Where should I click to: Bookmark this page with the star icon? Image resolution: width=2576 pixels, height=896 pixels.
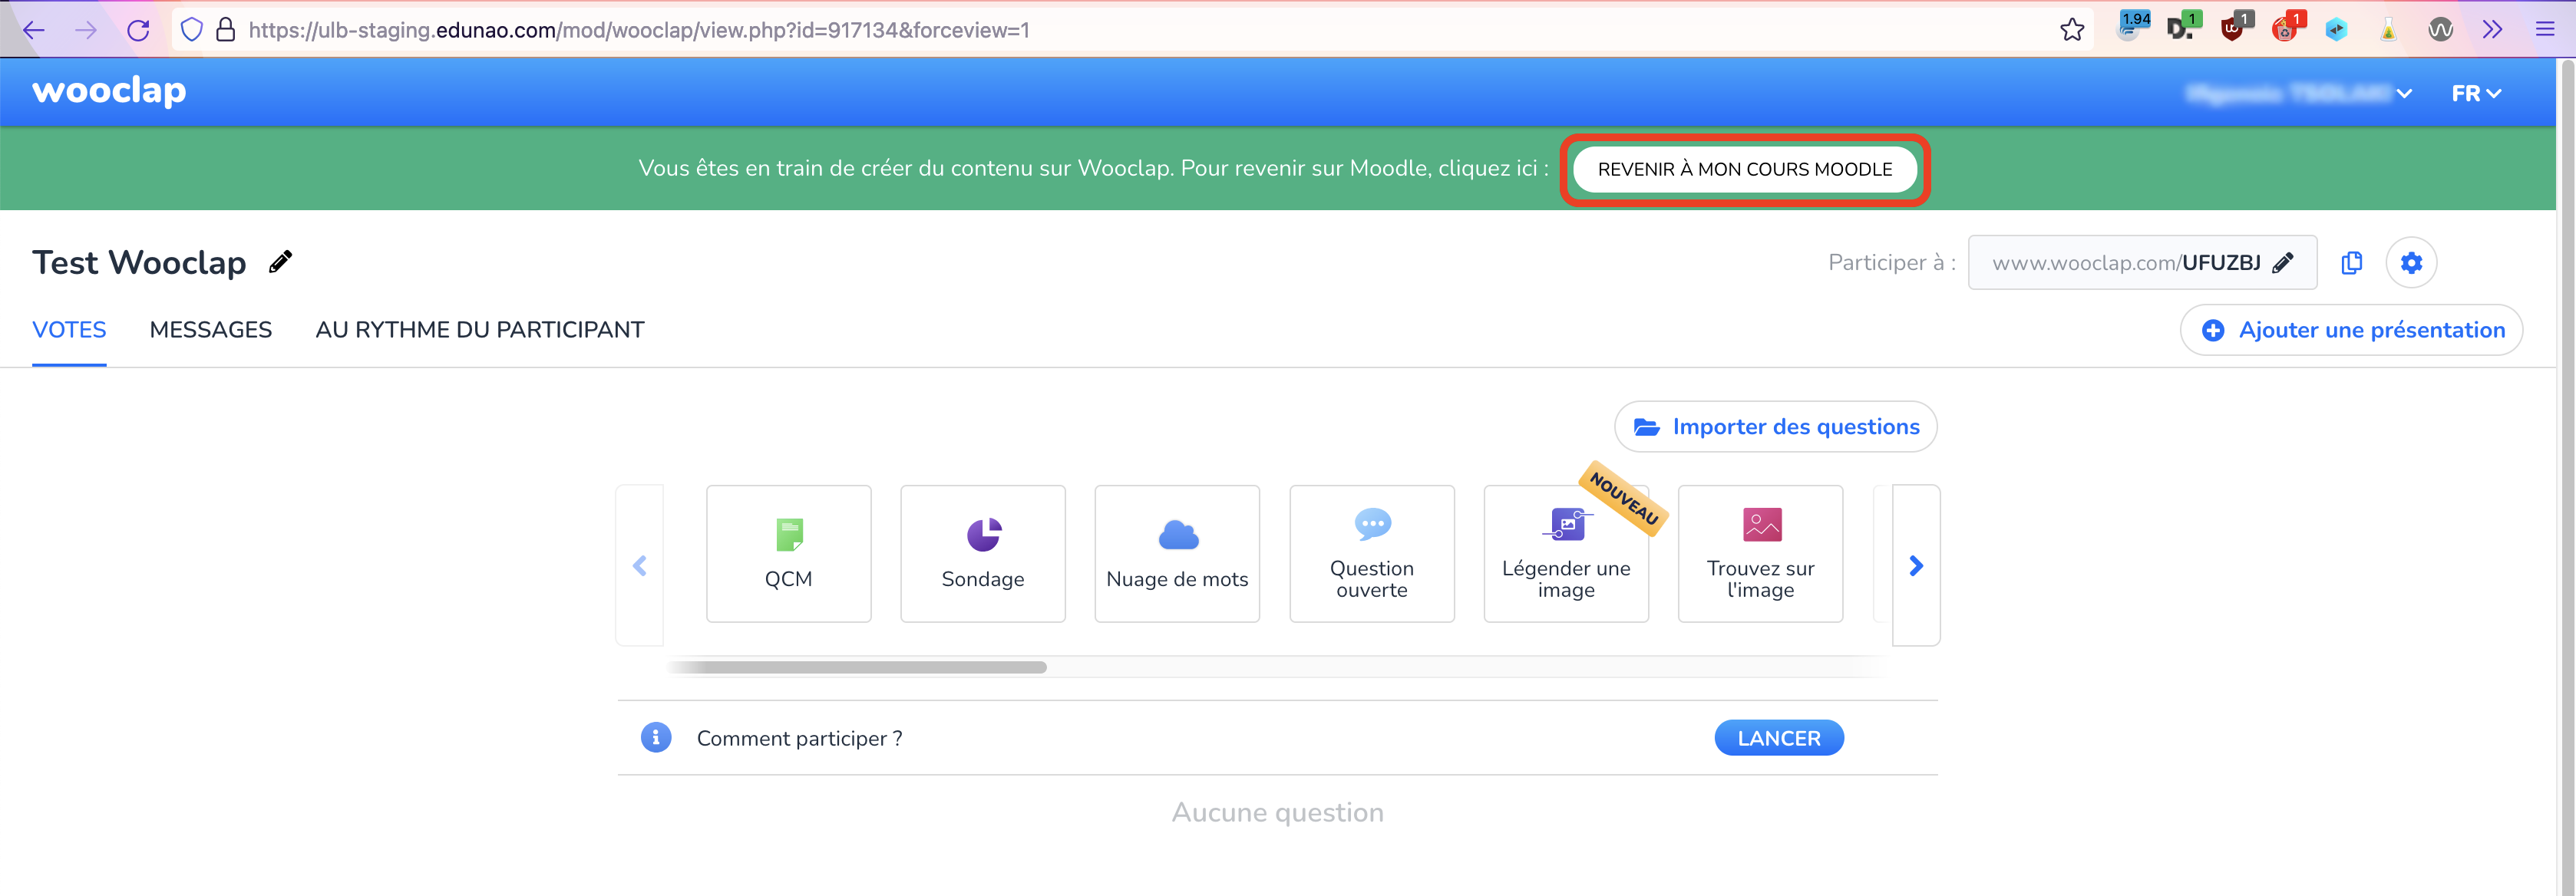pos(2072,30)
